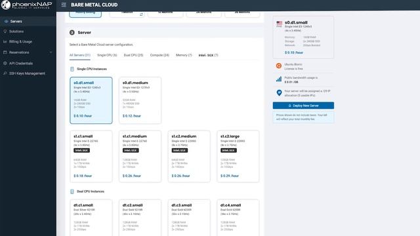Select the s1.c1.medium server card

tap(140, 157)
